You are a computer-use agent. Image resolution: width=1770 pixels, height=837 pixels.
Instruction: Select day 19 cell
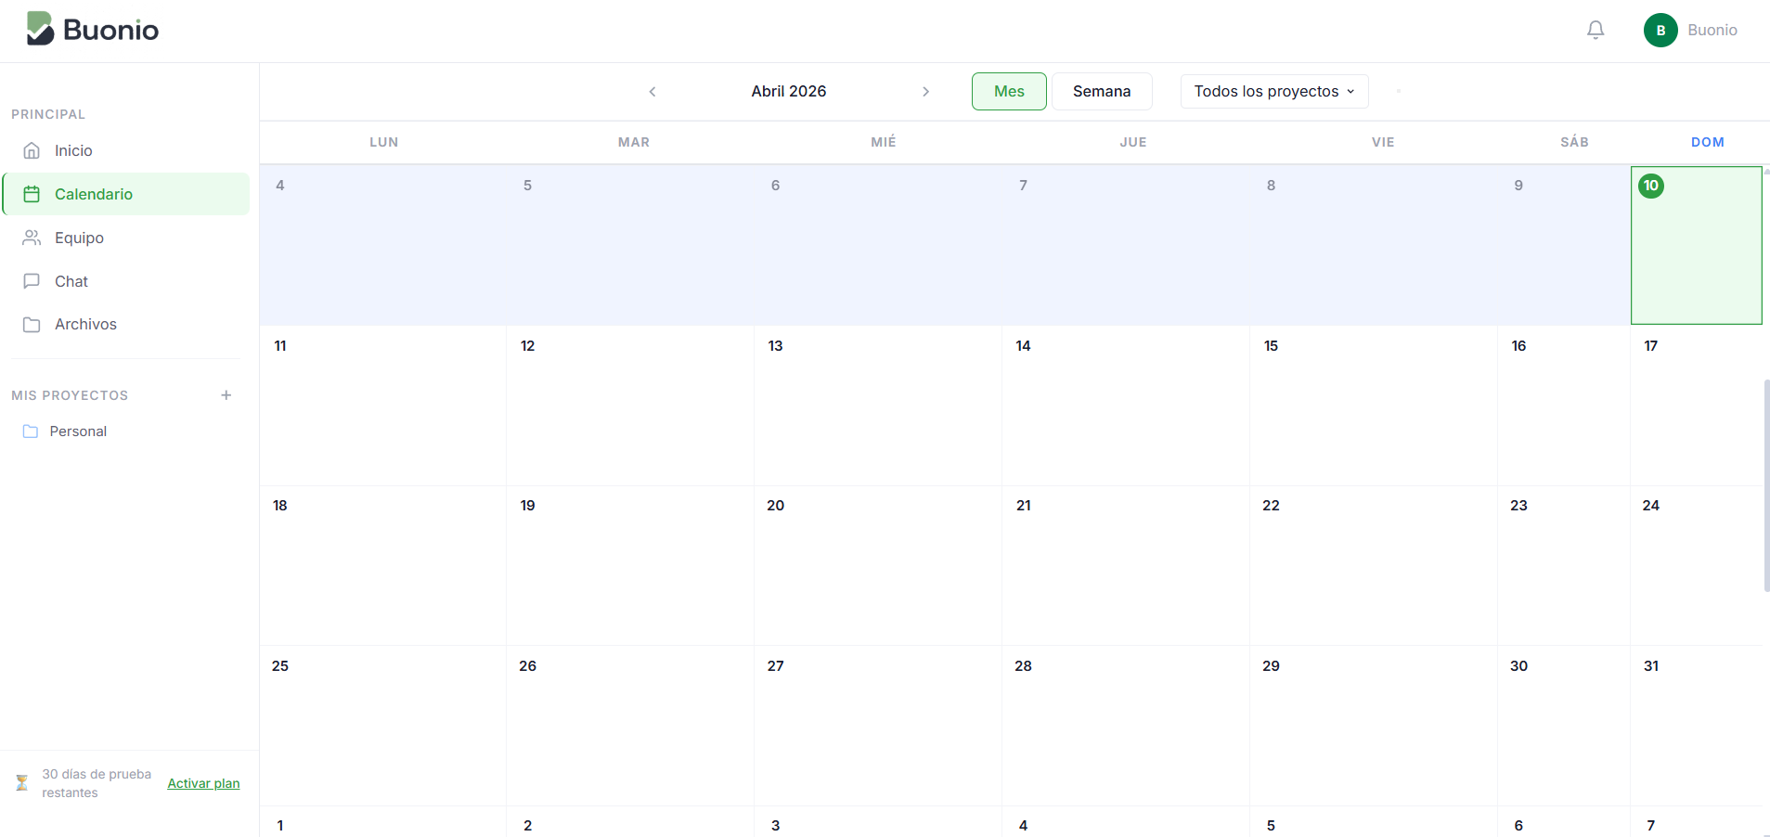coord(630,566)
